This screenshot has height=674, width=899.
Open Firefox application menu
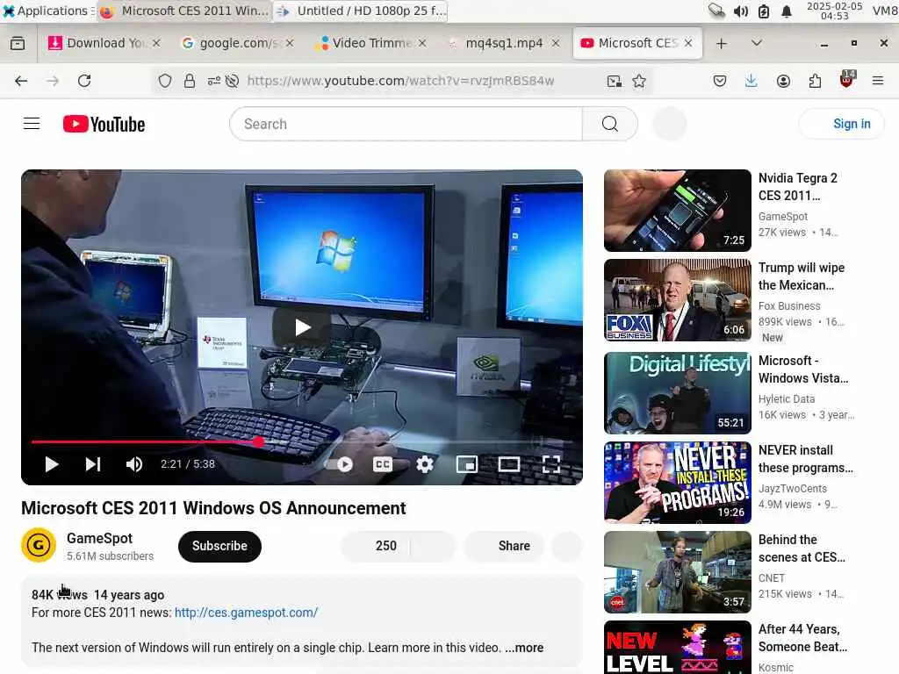click(878, 81)
